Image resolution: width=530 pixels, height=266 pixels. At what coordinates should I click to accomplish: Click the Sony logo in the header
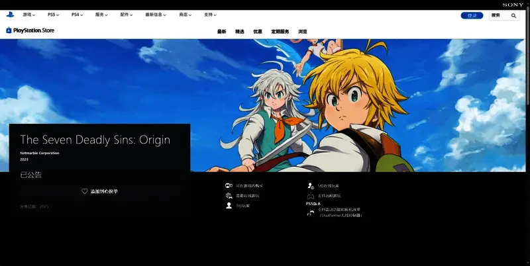click(513, 5)
